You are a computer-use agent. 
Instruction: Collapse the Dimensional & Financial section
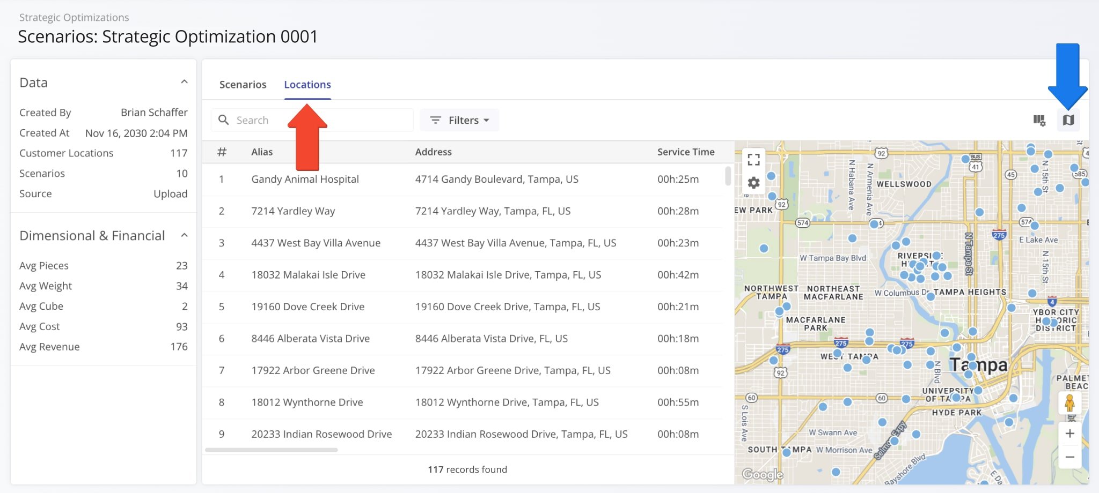[185, 235]
